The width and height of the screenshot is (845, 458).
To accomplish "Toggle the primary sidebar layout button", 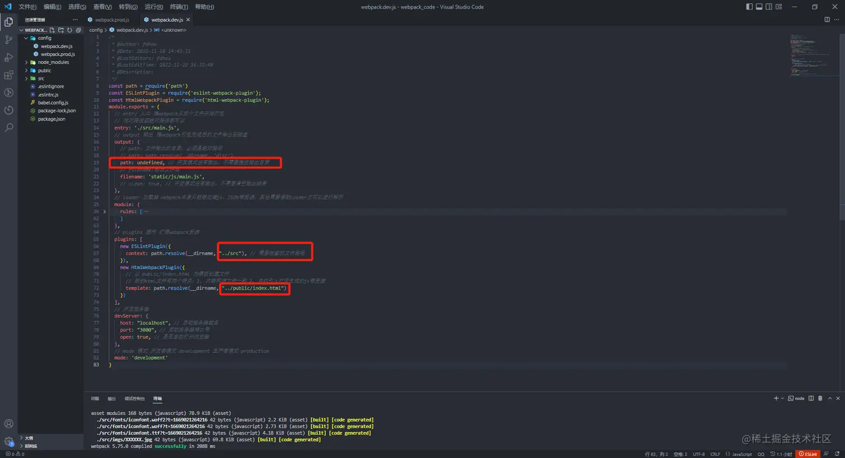I will click(749, 7).
